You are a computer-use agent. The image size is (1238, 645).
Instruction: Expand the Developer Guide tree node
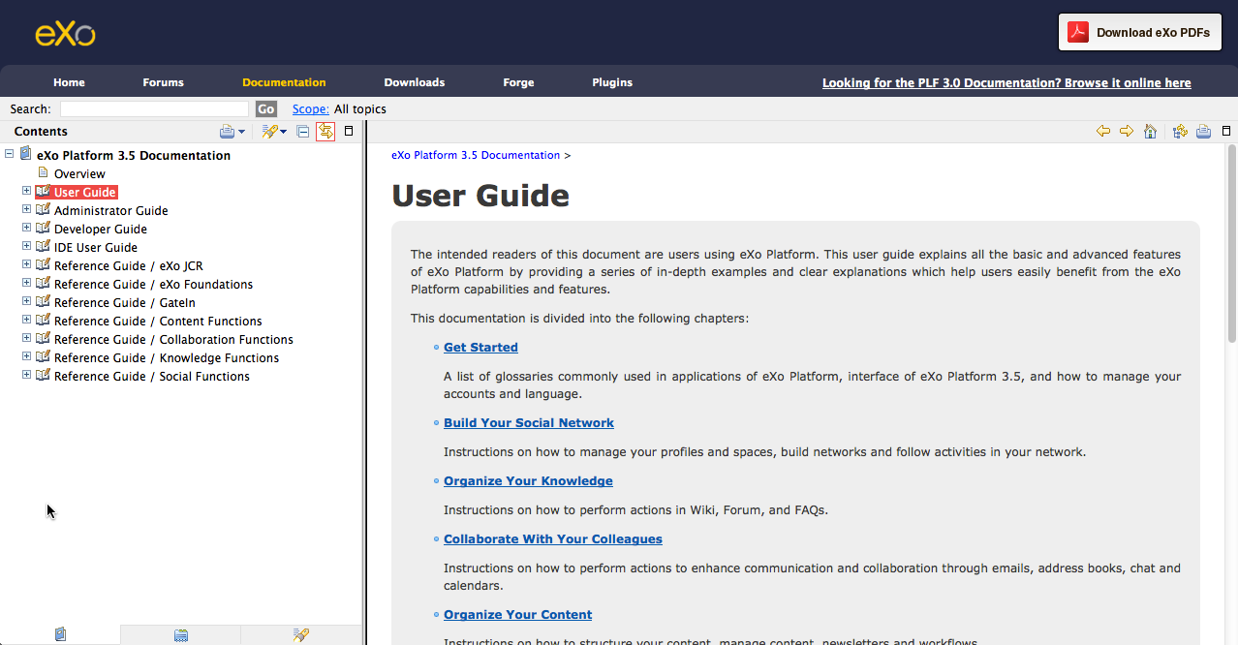pos(26,228)
